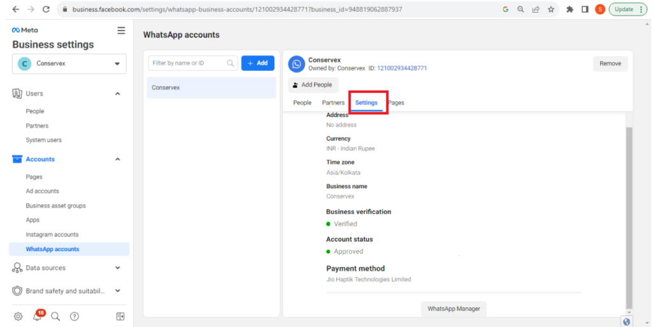Viewport: 653px width, 327px height.
Task: Collapse the Accounts section
Action: [x=117, y=159]
